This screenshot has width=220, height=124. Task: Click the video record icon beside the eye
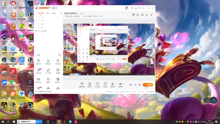coord(130,85)
